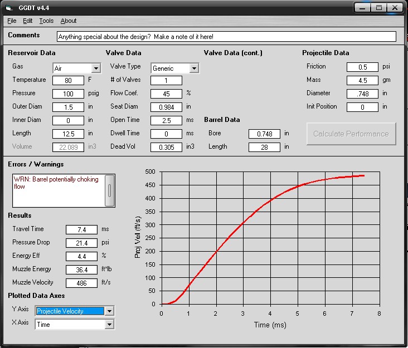Open the Y Axis plotted data dropdown
This screenshot has height=348, width=408.
pos(109,311)
